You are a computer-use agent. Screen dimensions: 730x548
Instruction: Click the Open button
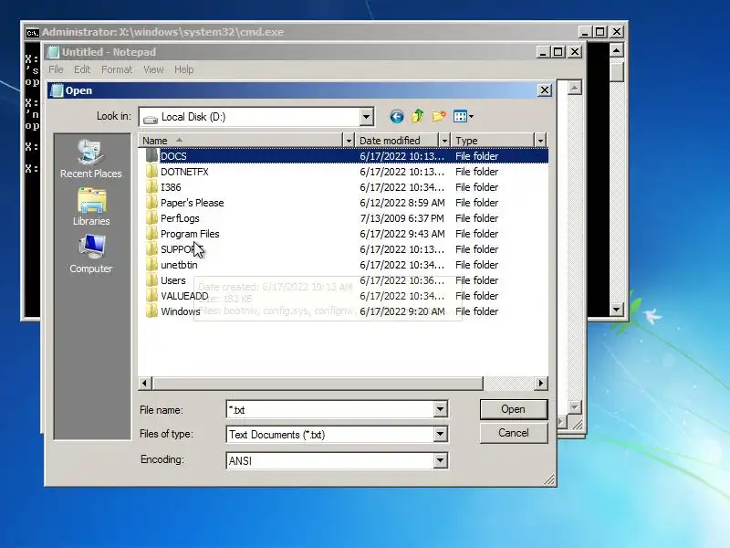514,409
